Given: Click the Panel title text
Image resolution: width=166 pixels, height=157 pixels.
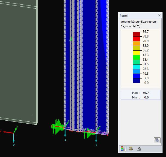Looking at the screenshot, I should click(x=123, y=16).
